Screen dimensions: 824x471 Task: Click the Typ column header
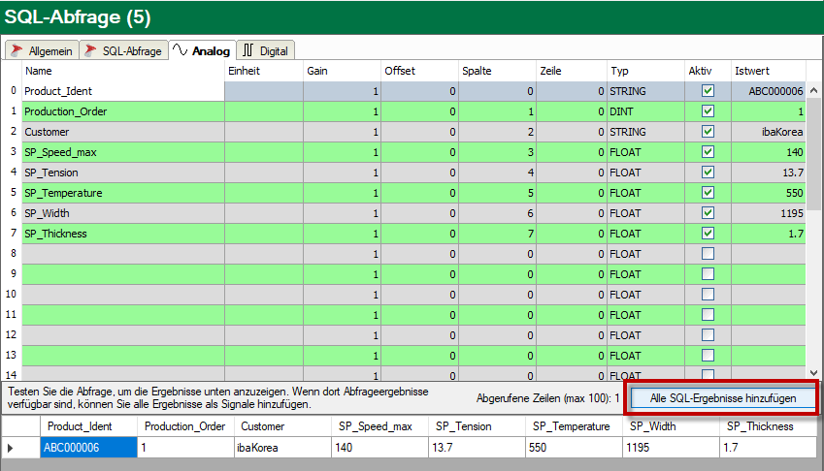click(x=645, y=71)
